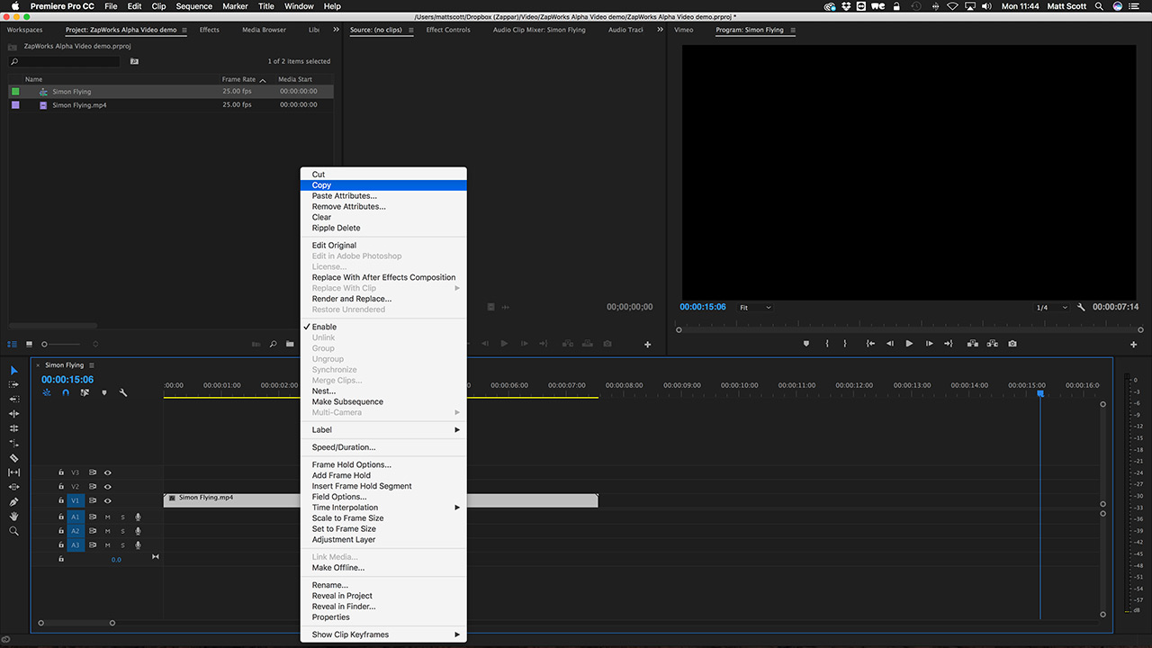Select the Zoom tool magnifier
The width and height of the screenshot is (1152, 648).
coord(13,531)
